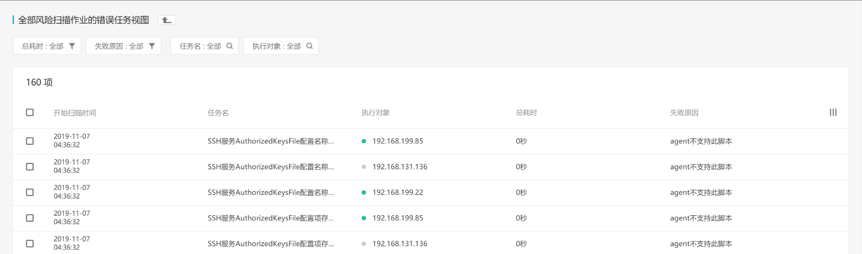Image resolution: width=862 pixels, height=254 pixels.
Task: Click the search icon in 任务名 filter
Action: coord(230,46)
